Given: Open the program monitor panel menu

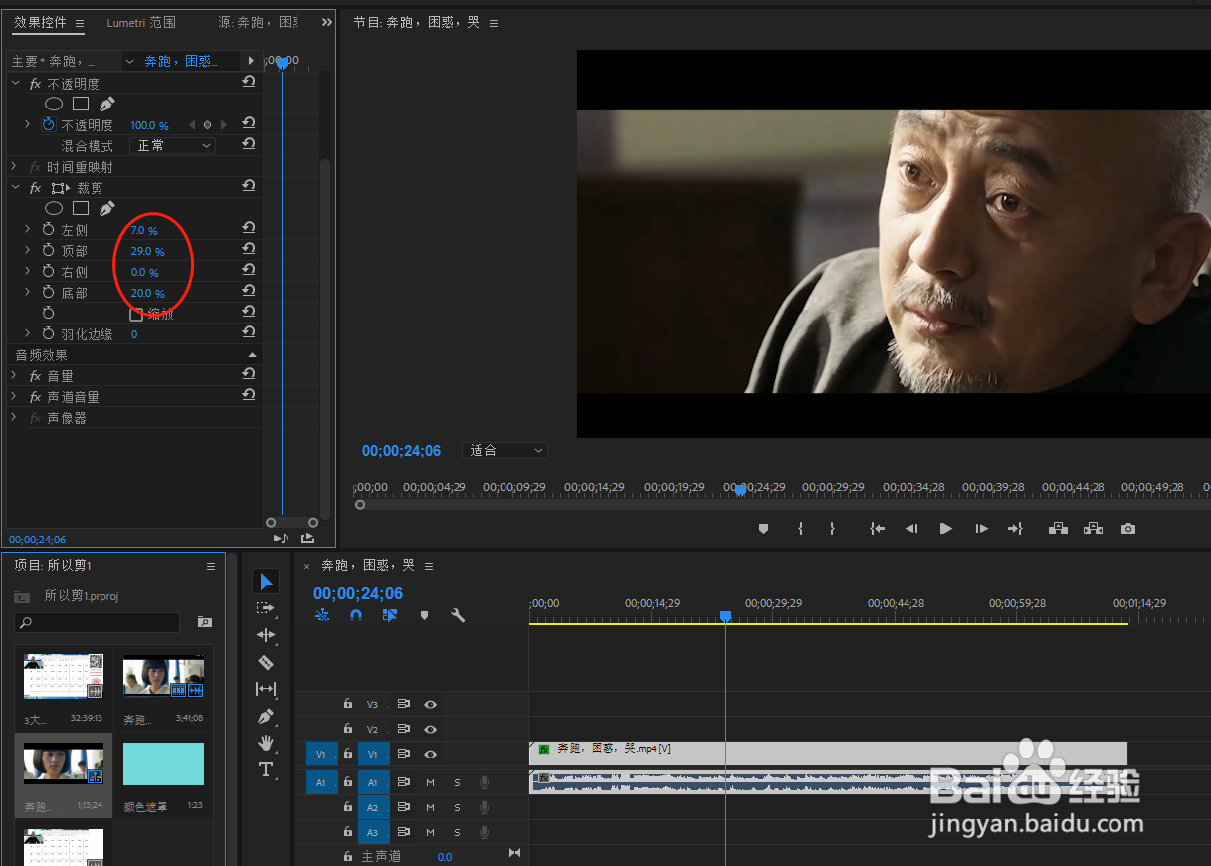Looking at the screenshot, I should point(494,23).
